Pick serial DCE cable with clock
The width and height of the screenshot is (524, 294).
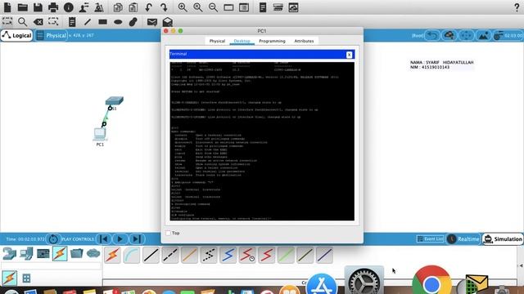[247, 255]
